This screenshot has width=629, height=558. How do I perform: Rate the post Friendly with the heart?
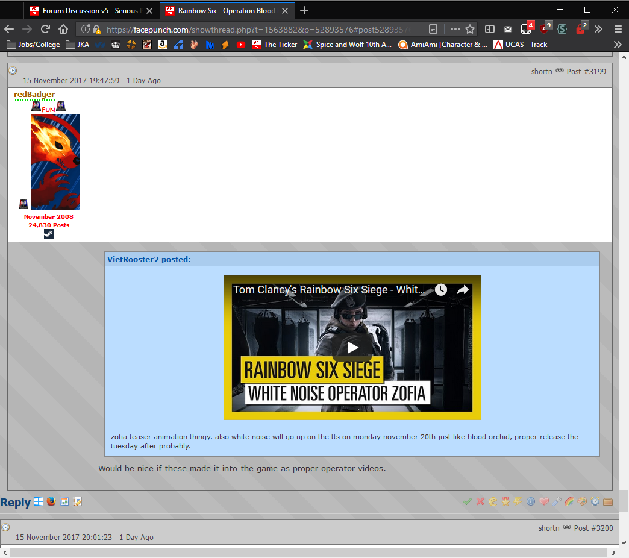pos(544,501)
